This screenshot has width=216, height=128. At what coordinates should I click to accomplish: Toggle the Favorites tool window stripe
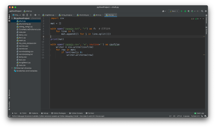(9, 106)
